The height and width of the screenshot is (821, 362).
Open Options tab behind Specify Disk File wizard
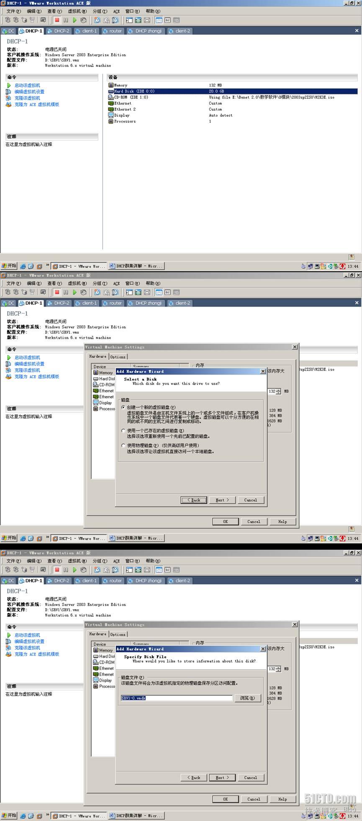(118, 634)
